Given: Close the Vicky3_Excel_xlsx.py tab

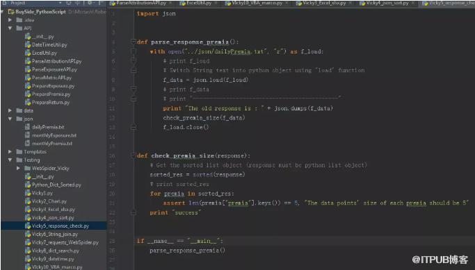Looking at the screenshot, I should (x=350, y=3).
